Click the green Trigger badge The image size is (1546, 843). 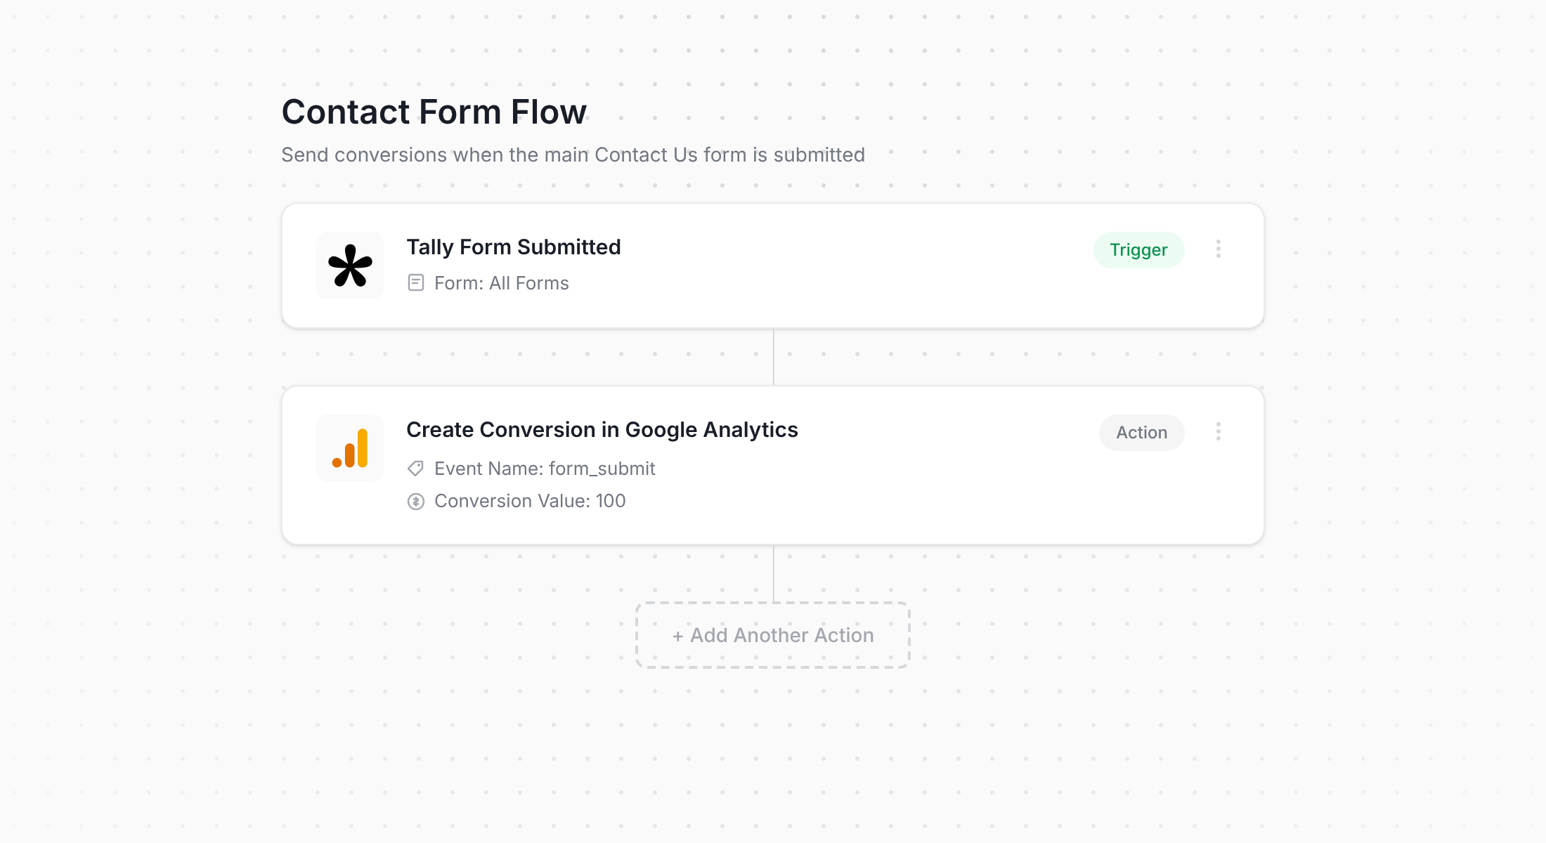1138,249
